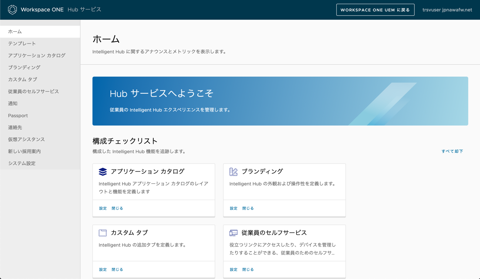The height and width of the screenshot is (279, 480).
Task: Select ホーム in the sidebar
Action: click(40, 32)
